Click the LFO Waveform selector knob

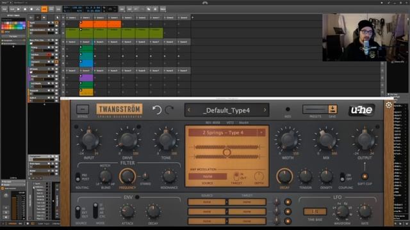coord(342,211)
